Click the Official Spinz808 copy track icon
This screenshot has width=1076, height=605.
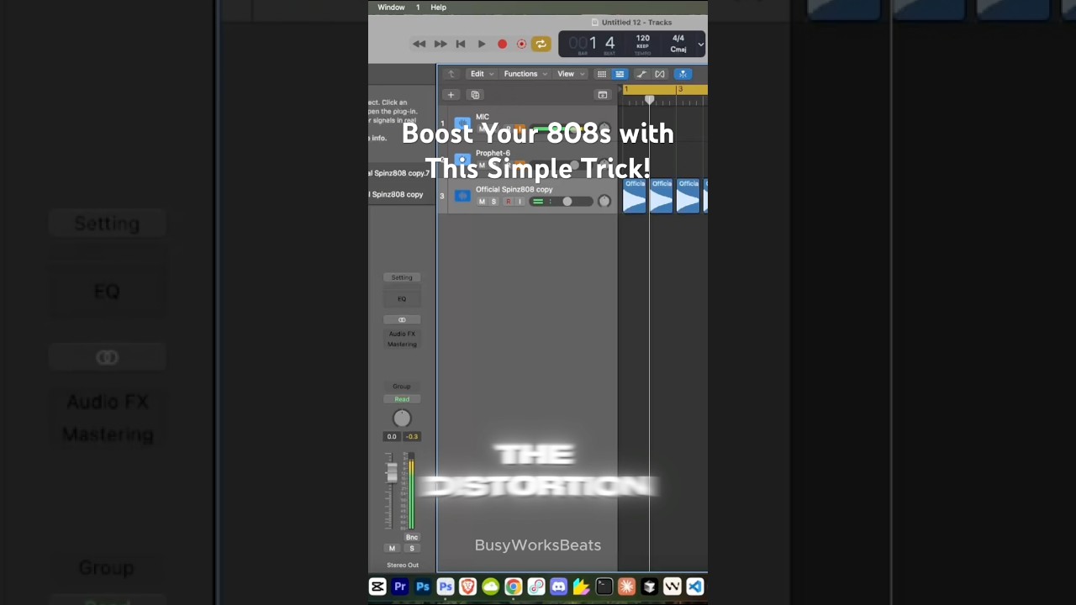pos(462,196)
